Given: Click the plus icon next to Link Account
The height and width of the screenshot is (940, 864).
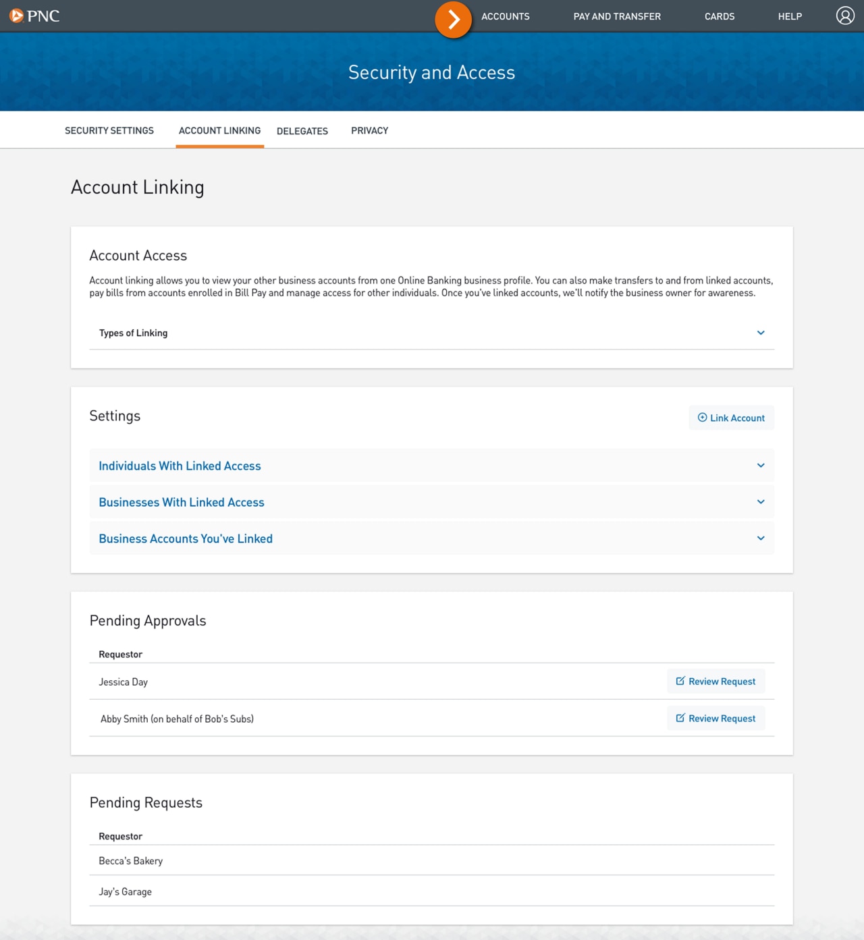Looking at the screenshot, I should 702,417.
